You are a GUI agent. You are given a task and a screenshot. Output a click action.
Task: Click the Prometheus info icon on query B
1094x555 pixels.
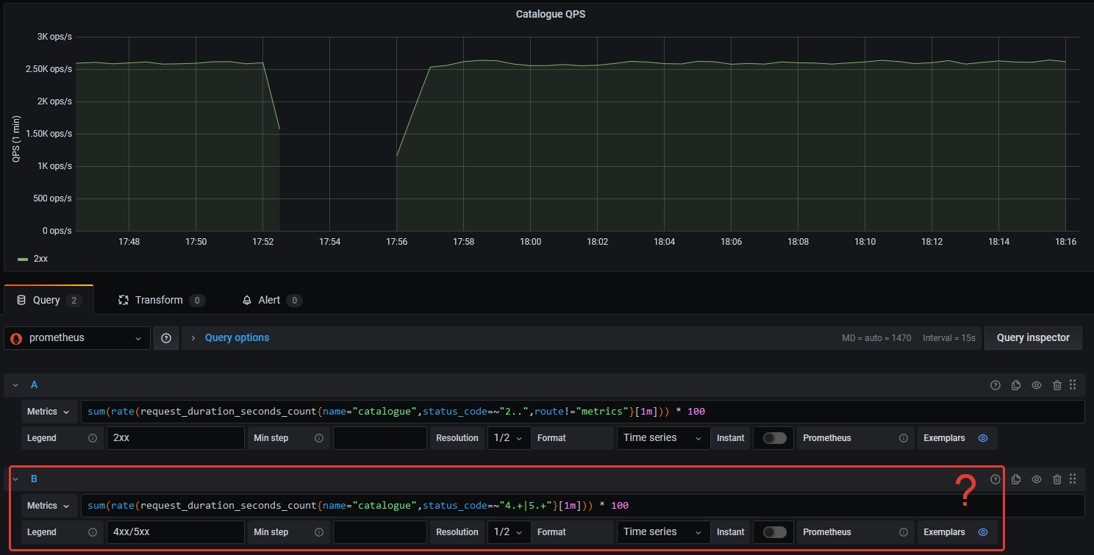[x=903, y=531]
